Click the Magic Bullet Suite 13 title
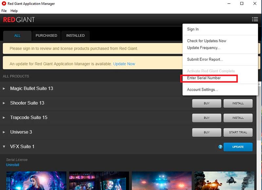This screenshot has height=190, width=262. click(31, 88)
